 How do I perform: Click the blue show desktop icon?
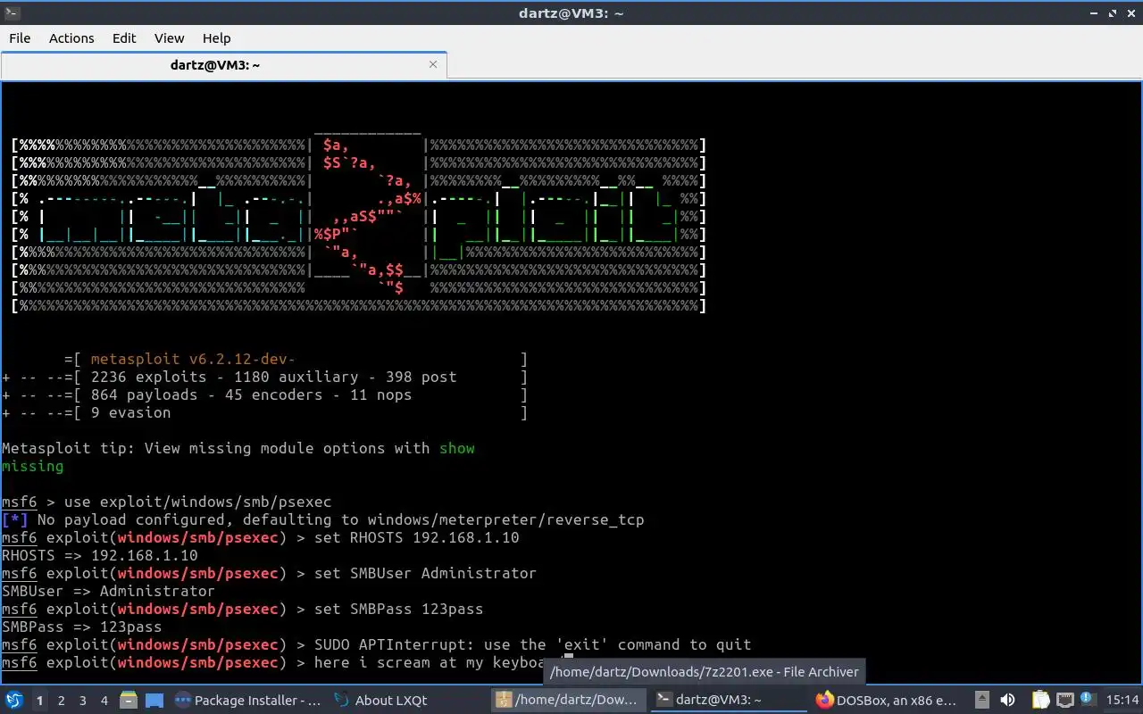coord(154,701)
